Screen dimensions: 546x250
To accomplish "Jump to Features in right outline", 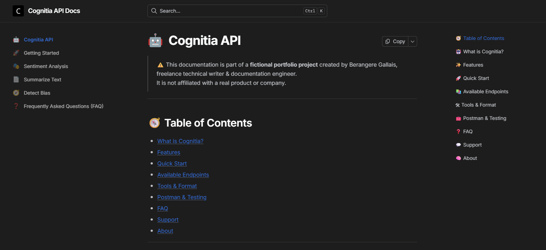I will point(473,65).
